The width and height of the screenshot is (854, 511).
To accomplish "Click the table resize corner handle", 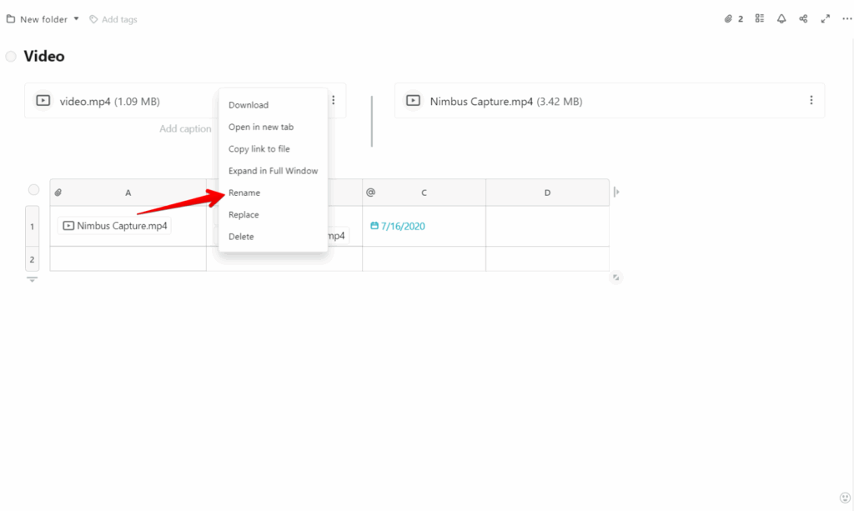I will point(615,278).
